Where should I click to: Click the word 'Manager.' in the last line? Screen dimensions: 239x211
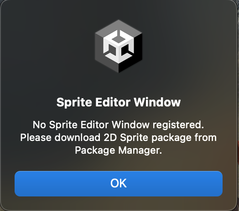(140, 151)
